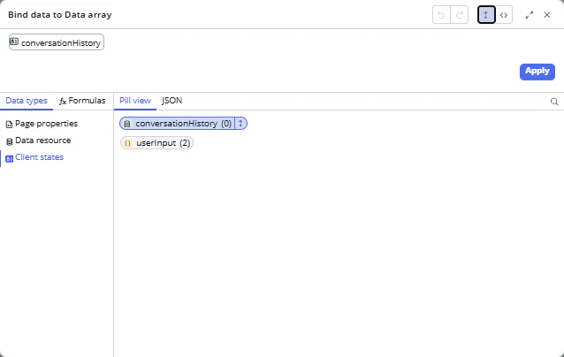The height and width of the screenshot is (357, 564).
Task: Switch to JSON tab
Action: coord(171,101)
